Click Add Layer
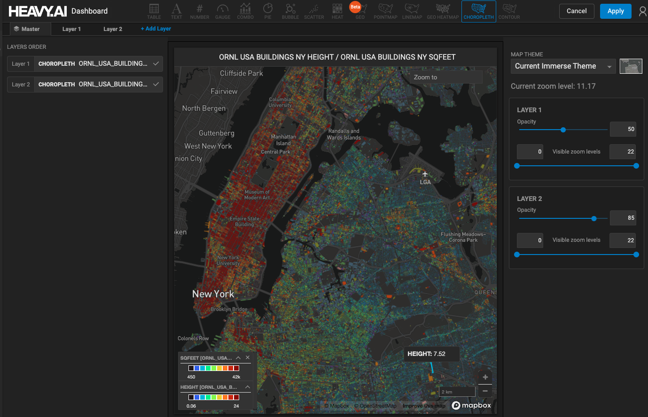 click(x=156, y=29)
